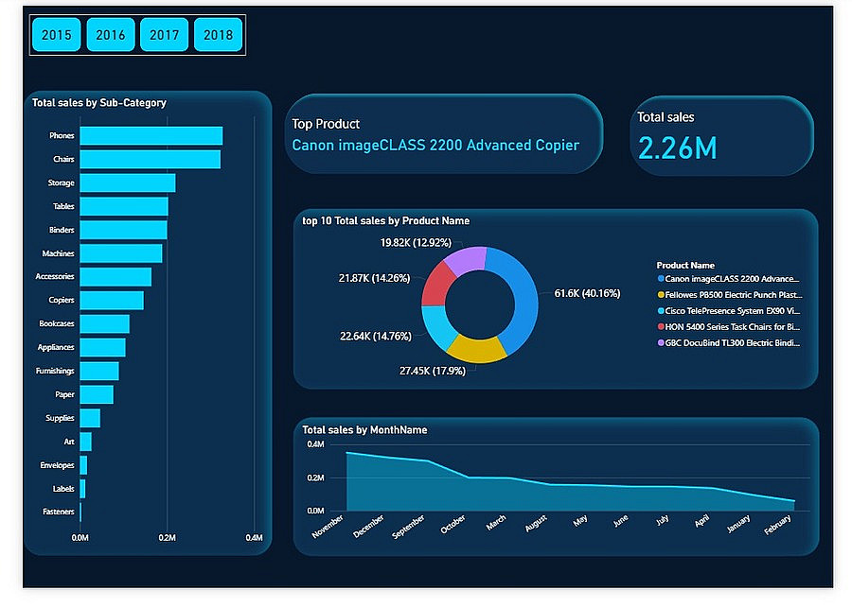
Task: Click Product Name legend header
Action: pyautogui.click(x=685, y=266)
